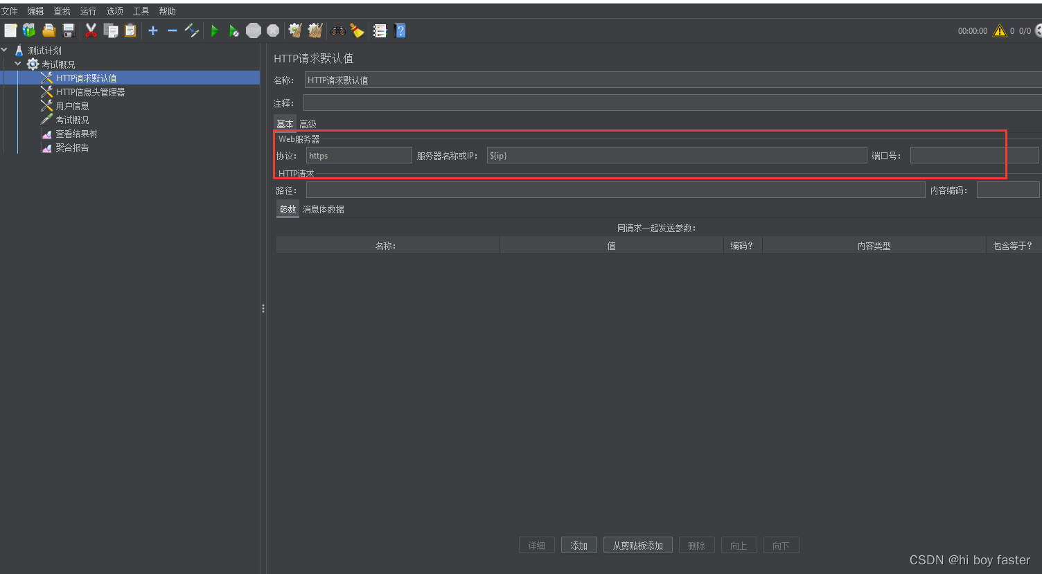Open the 文件 menu
The width and height of the screenshot is (1042, 574).
(x=10, y=11)
